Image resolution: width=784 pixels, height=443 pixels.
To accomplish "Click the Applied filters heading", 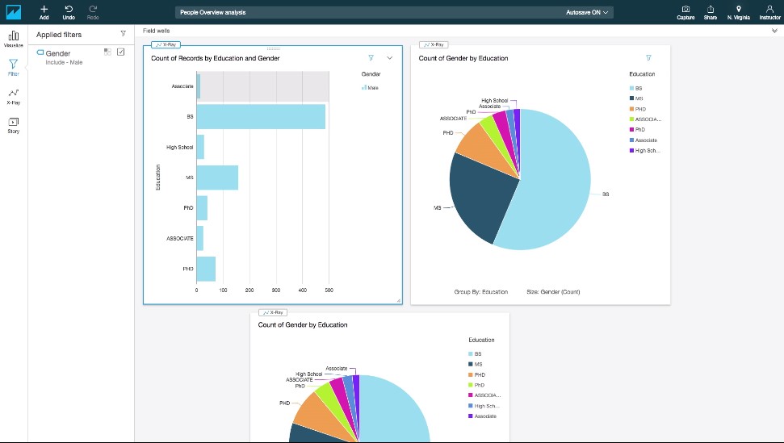I will [59, 35].
